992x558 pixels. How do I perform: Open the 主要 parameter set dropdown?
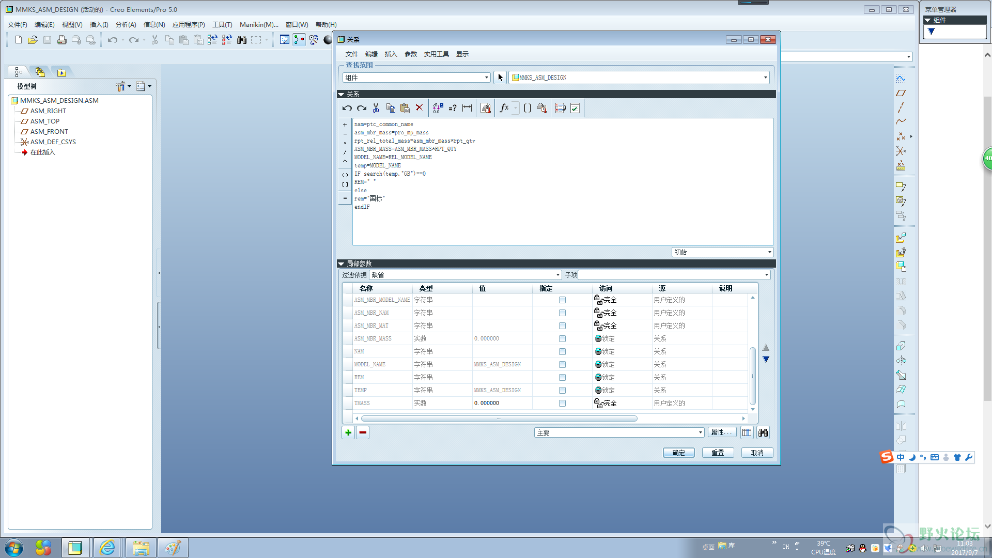click(x=619, y=432)
